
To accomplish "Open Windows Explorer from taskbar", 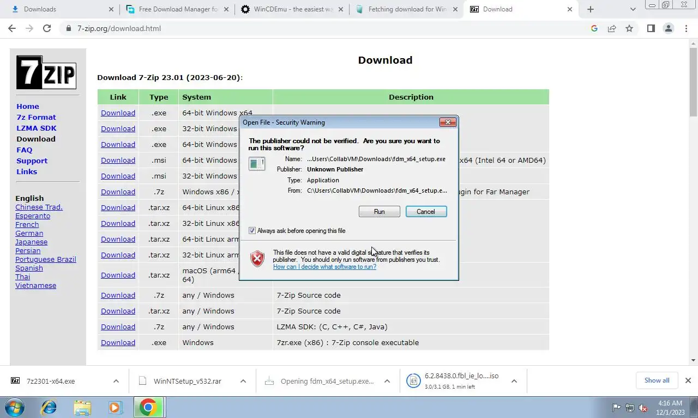I will point(82,407).
